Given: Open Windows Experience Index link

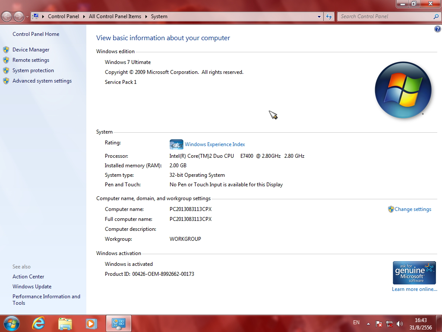Looking at the screenshot, I should 215,144.
